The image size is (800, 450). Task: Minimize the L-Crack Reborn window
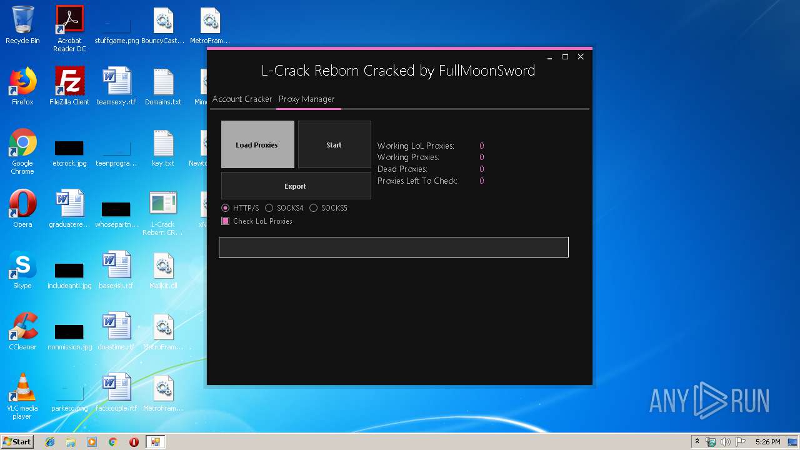(550, 57)
